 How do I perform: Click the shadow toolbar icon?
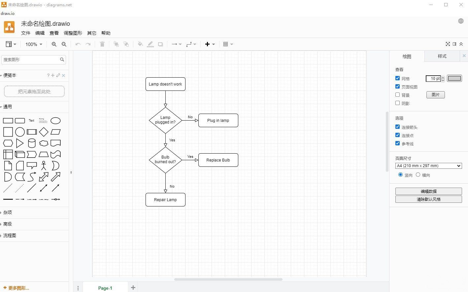tap(160, 44)
